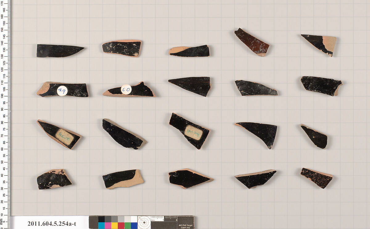This screenshot has width=370, height=229.
Task: Select the reddish-brown fragment in the top row
Action: click(x=252, y=43)
